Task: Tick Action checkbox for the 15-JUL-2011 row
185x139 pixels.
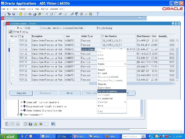Action: [x=13, y=45]
